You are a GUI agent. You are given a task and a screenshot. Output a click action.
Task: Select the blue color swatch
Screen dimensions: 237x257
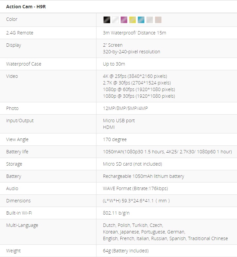click(x=141, y=20)
